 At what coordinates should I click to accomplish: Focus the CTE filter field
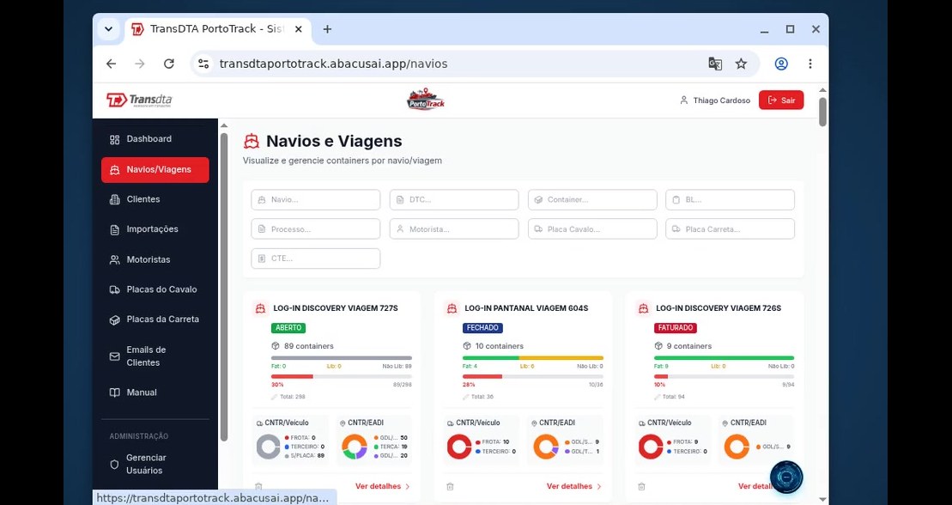[x=316, y=259]
